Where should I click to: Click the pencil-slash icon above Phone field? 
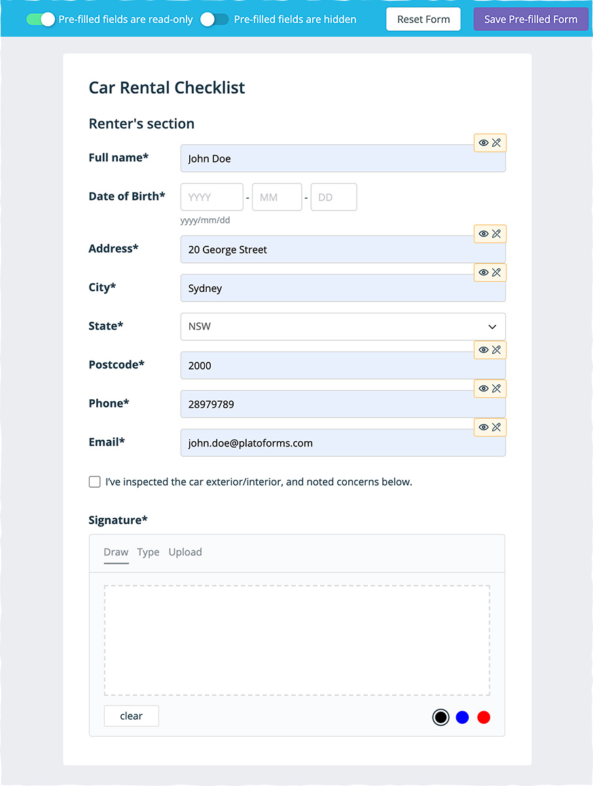497,389
